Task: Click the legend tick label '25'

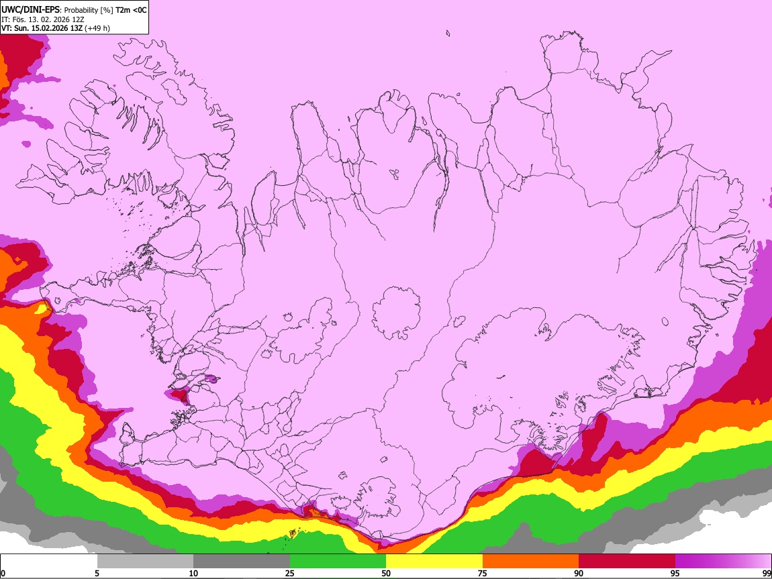Action: [290, 573]
